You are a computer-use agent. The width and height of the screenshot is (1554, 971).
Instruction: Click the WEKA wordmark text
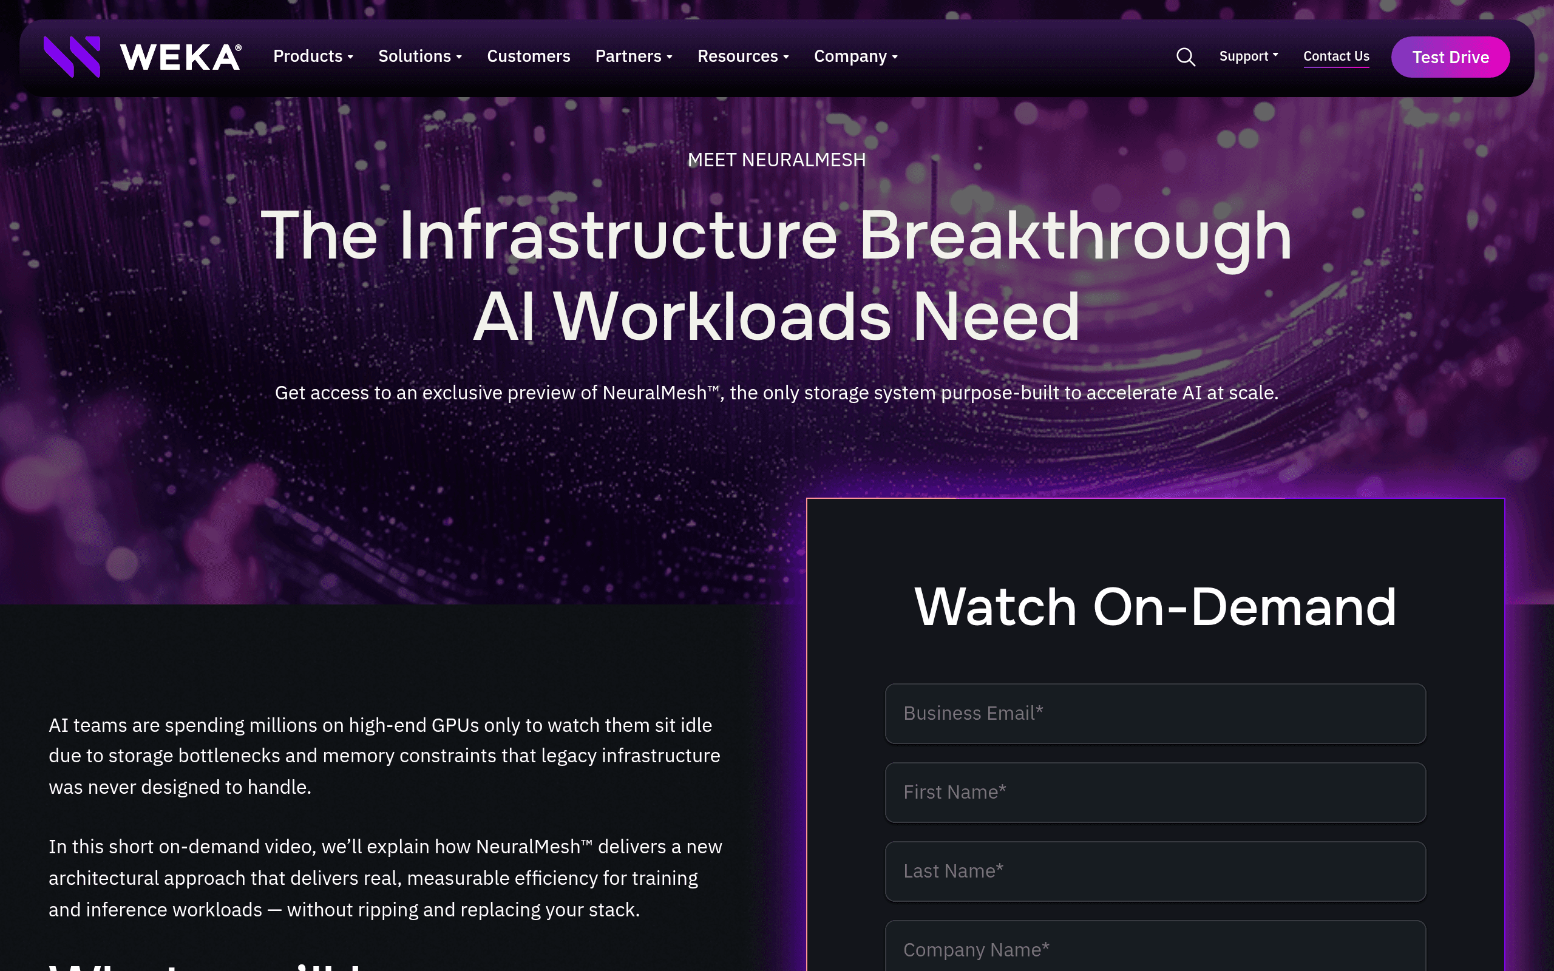[x=180, y=57]
